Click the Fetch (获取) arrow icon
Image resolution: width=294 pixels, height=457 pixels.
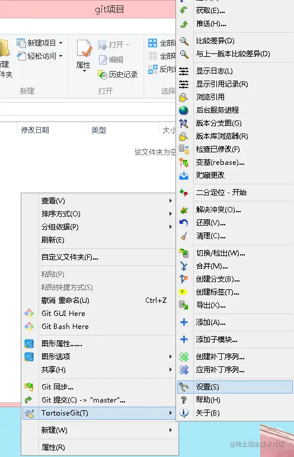184,11
